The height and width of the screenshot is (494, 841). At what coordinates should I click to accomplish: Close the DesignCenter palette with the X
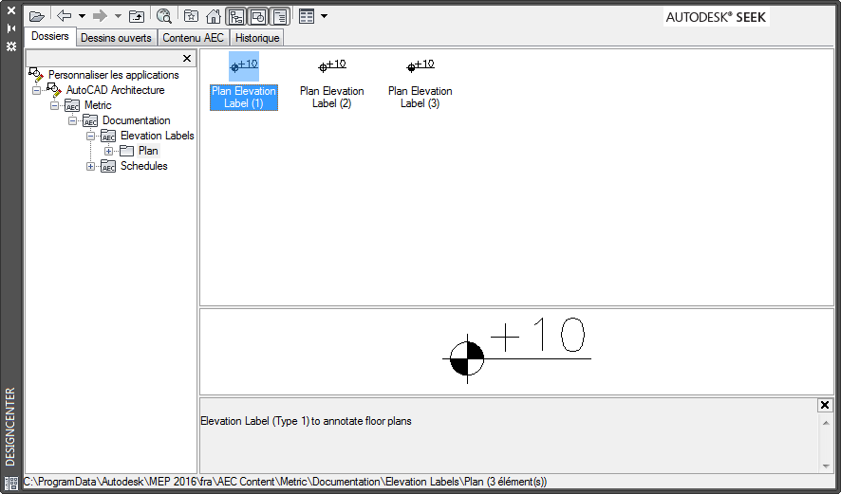10,10
